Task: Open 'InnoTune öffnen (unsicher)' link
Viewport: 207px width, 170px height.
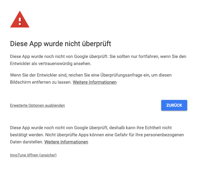Action: click(33, 155)
